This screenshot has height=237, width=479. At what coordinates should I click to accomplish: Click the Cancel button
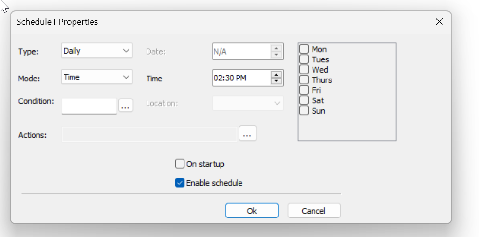click(x=314, y=211)
